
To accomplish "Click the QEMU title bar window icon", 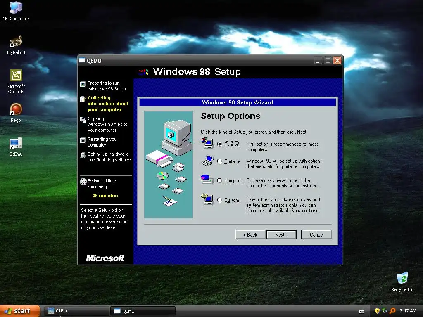I will coord(82,60).
